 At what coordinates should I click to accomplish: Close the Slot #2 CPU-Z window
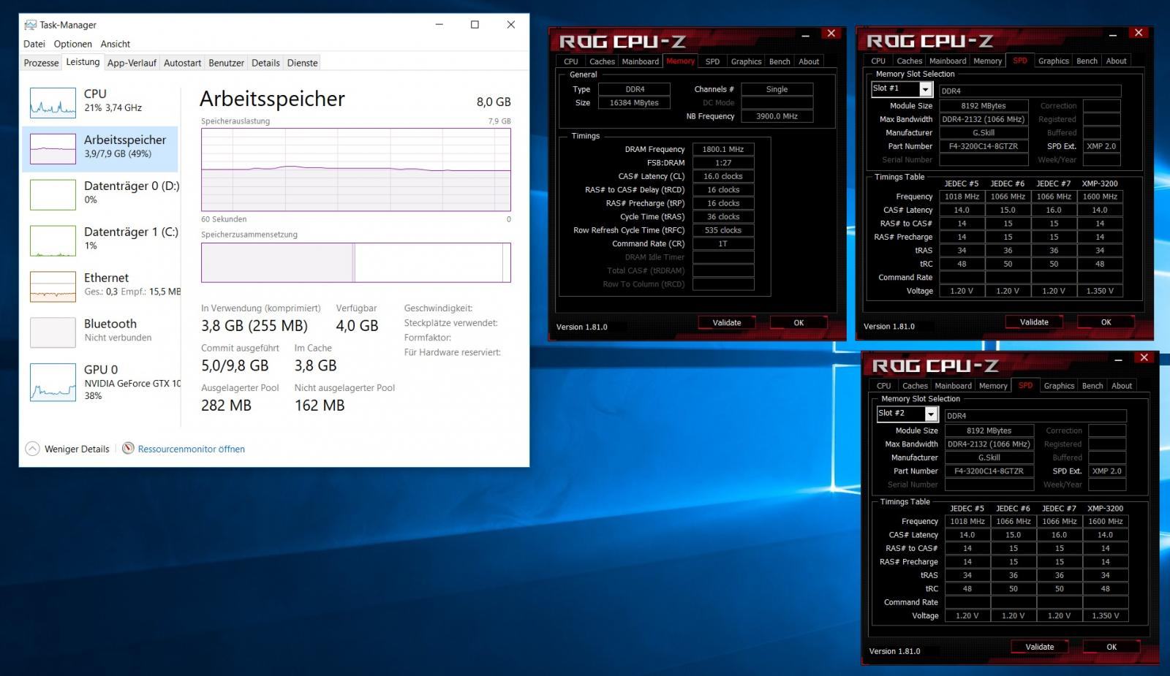coord(1144,358)
